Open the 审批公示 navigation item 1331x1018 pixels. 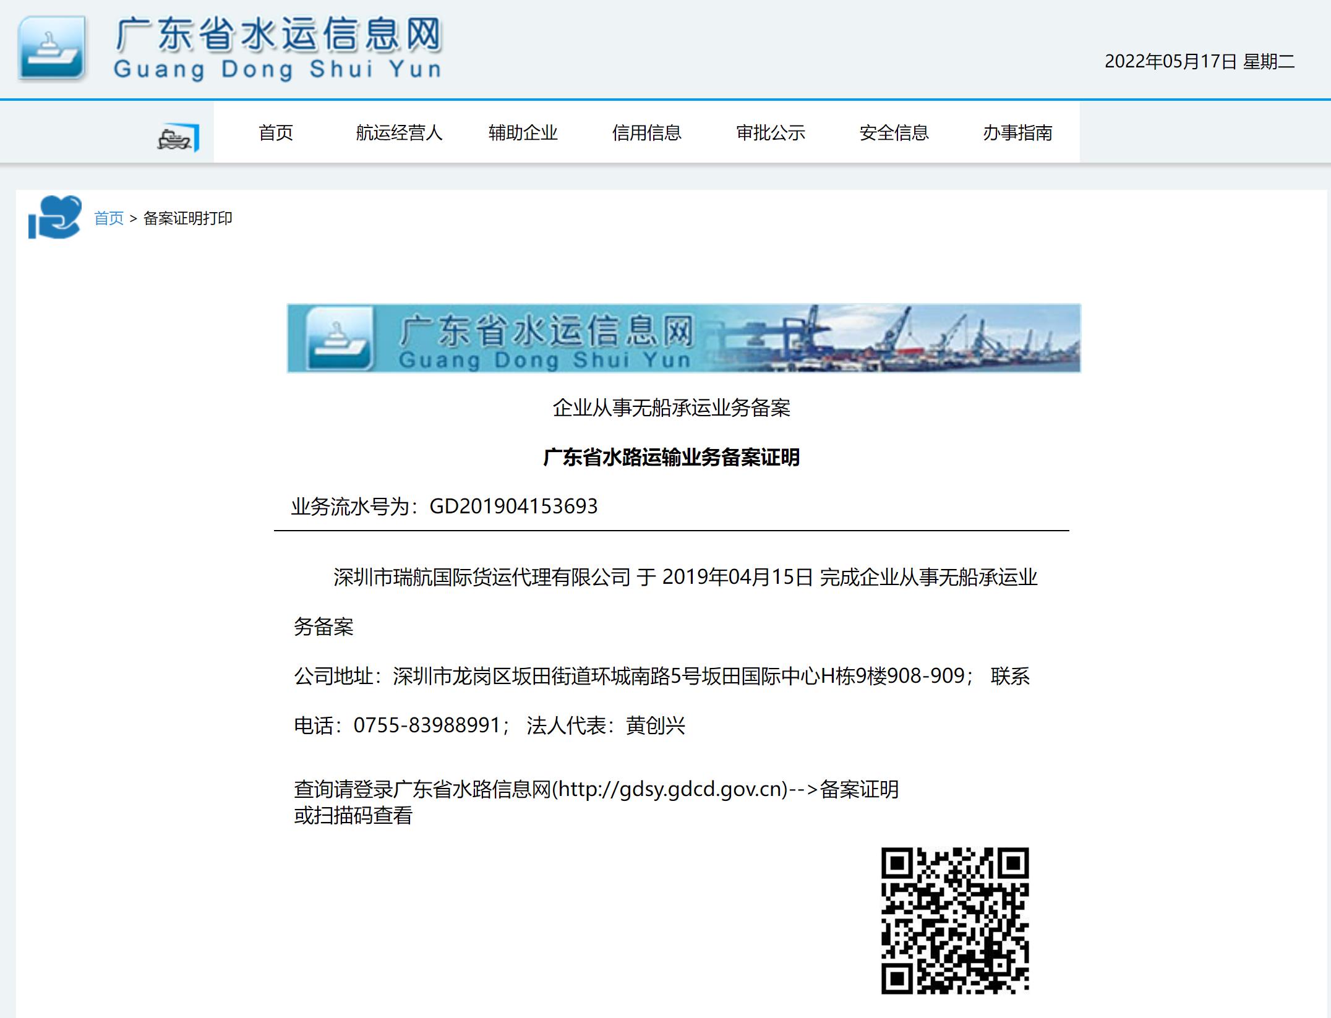pyautogui.click(x=770, y=132)
